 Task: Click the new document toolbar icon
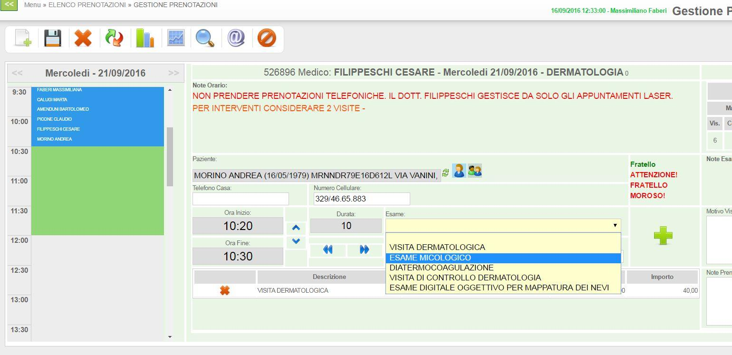coord(23,38)
